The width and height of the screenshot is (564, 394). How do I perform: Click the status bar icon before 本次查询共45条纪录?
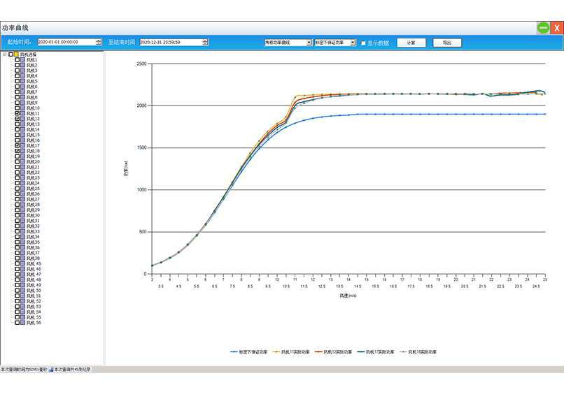pos(51,370)
